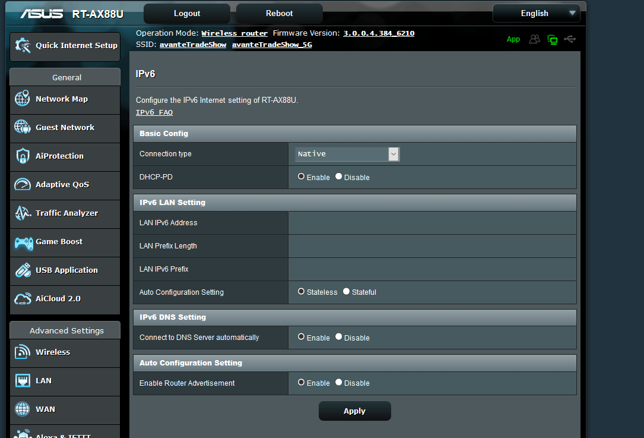Disable Connect to DNS Server automatically

(x=338, y=337)
